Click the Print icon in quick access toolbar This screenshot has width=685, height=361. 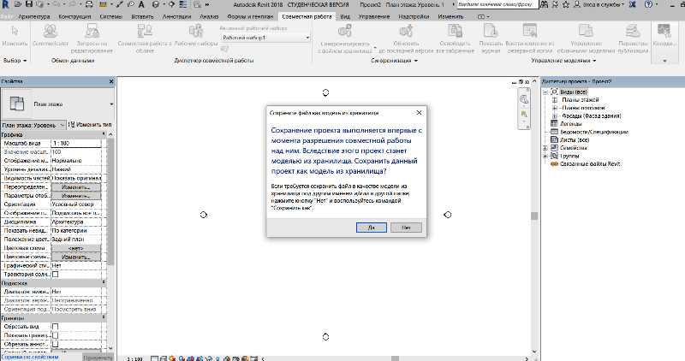(x=89, y=4)
